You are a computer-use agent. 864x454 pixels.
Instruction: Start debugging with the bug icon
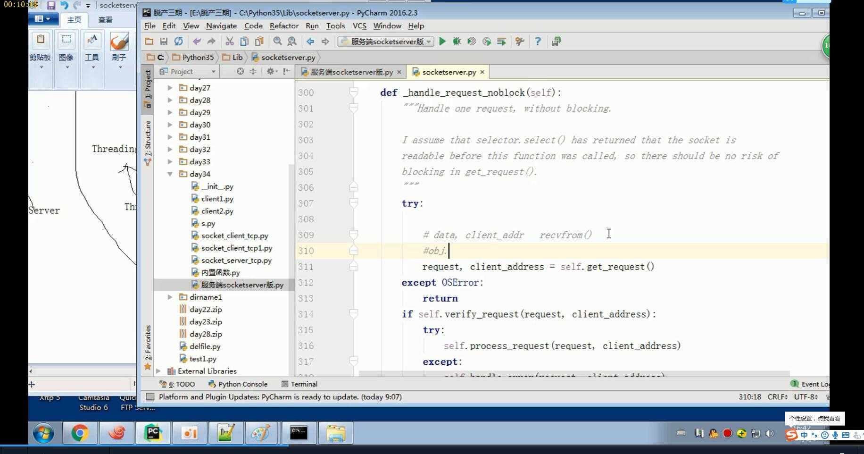pos(457,42)
